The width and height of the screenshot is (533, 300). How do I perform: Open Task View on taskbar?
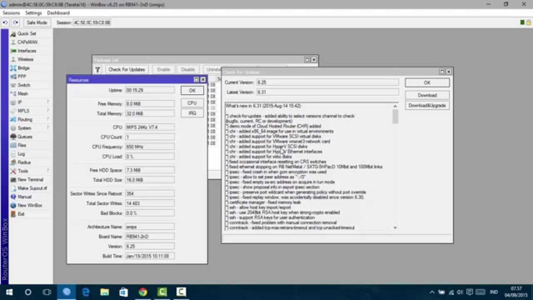[x=47, y=292]
